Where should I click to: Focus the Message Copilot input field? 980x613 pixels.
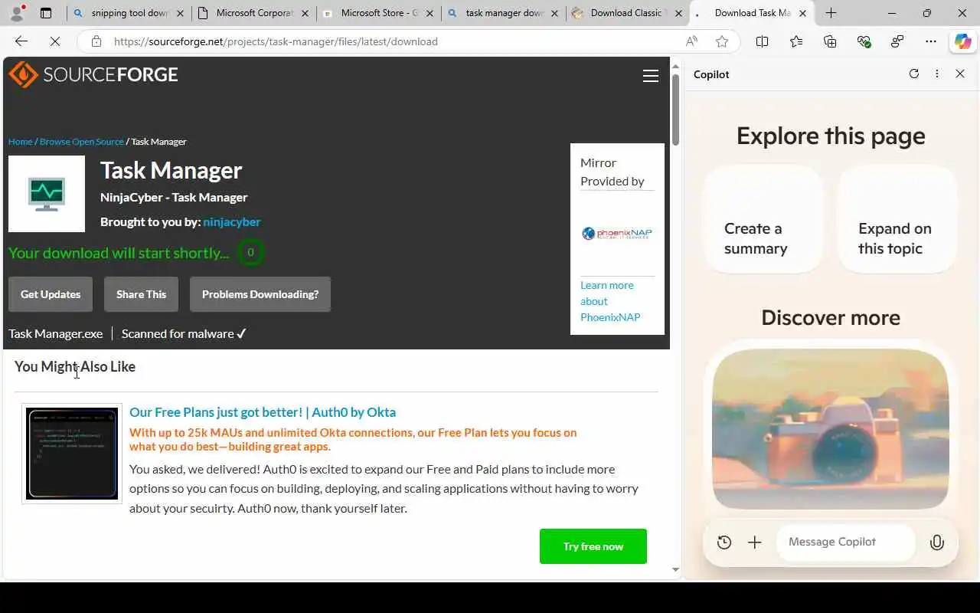point(845,543)
